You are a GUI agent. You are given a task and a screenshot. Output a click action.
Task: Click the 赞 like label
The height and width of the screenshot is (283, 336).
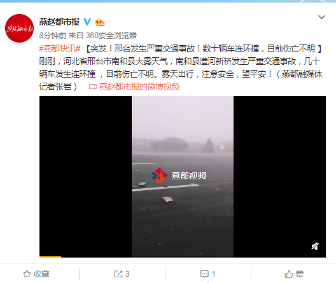tap(300, 274)
